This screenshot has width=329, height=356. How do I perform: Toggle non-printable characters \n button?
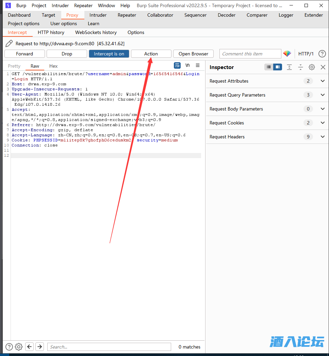[x=187, y=66]
